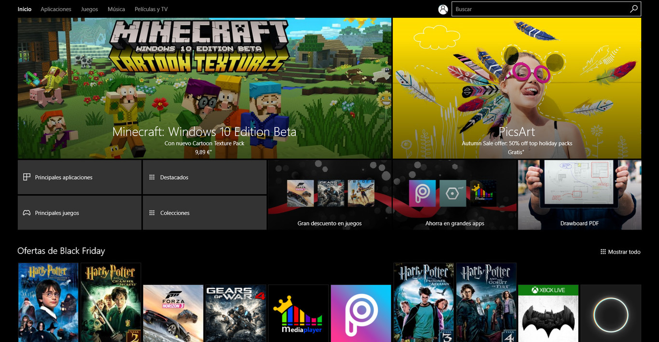Switch to the Juegos tab
Screen dimensions: 659x342
[89, 9]
